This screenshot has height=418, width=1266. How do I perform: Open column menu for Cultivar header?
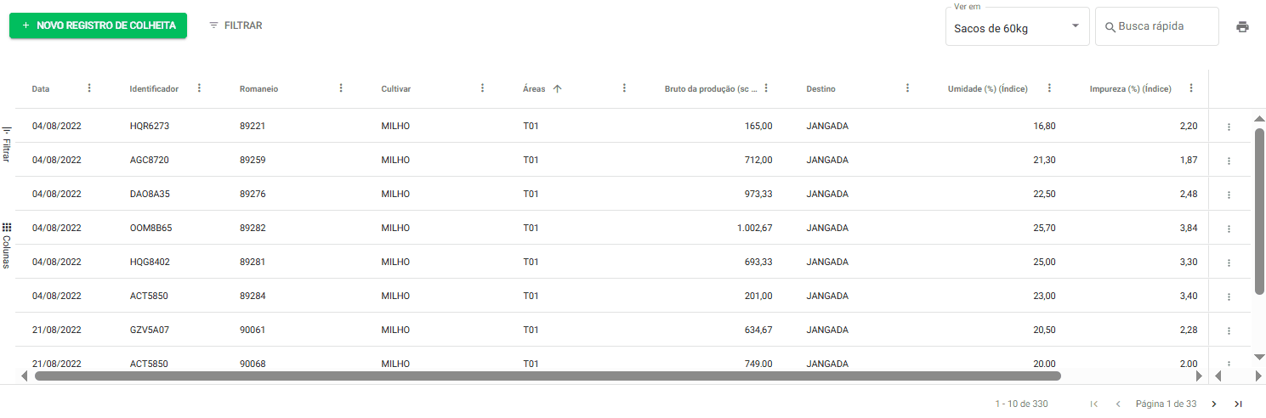point(482,88)
